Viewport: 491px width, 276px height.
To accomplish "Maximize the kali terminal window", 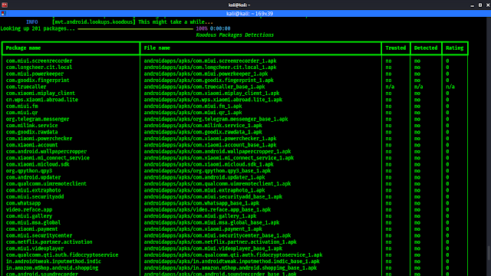I will click(x=480, y=5).
